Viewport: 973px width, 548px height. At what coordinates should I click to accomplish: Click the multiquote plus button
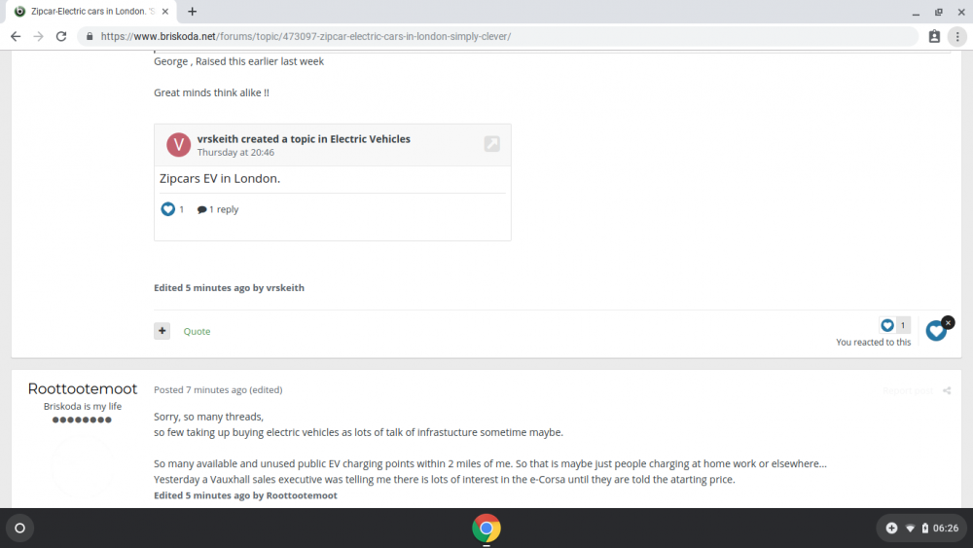(162, 331)
